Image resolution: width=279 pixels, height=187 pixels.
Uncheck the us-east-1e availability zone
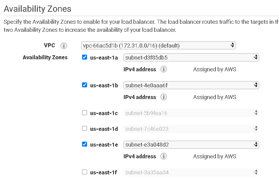pyautogui.click(x=85, y=144)
